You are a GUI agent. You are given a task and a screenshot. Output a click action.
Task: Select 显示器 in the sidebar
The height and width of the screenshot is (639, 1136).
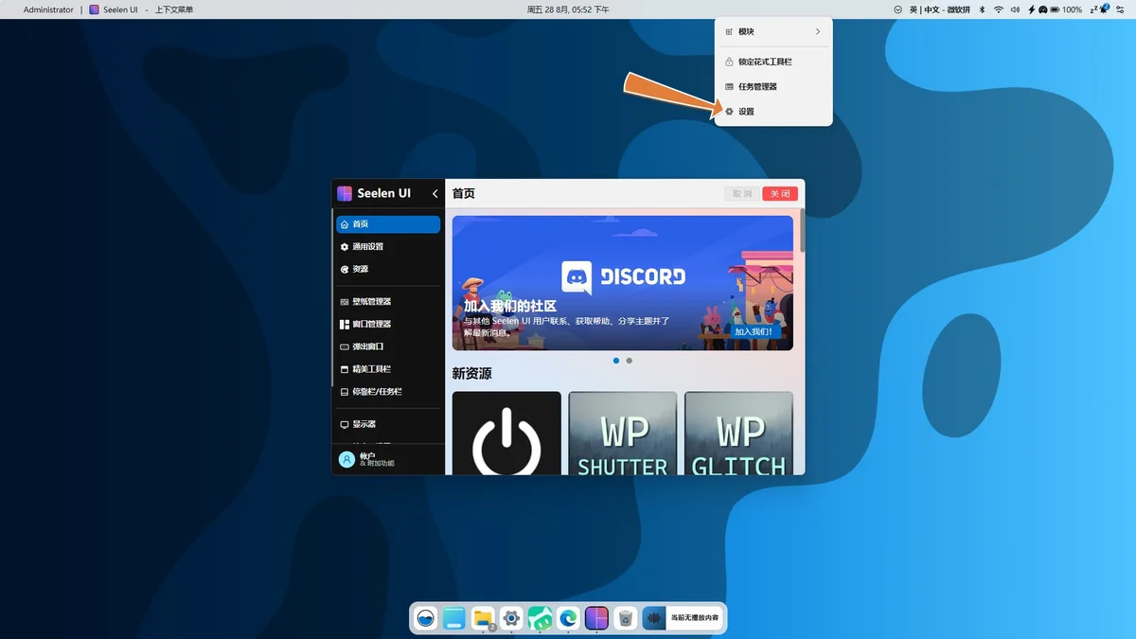pos(388,425)
